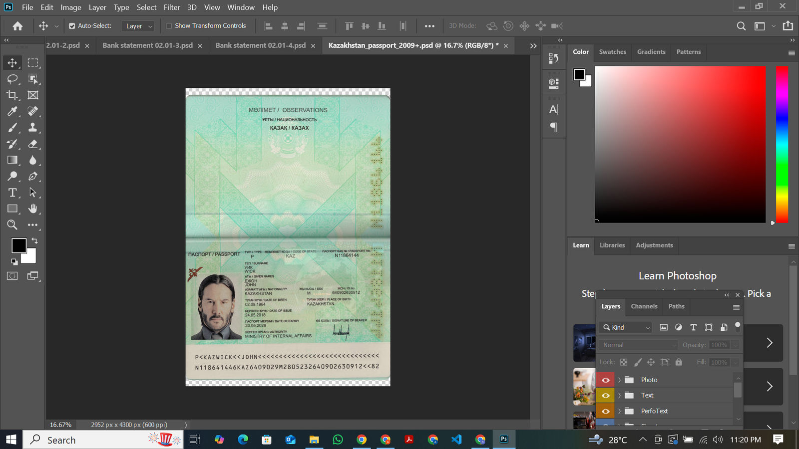Image resolution: width=799 pixels, height=449 pixels.
Task: Open the Normal blend mode dropdown
Action: (639, 345)
